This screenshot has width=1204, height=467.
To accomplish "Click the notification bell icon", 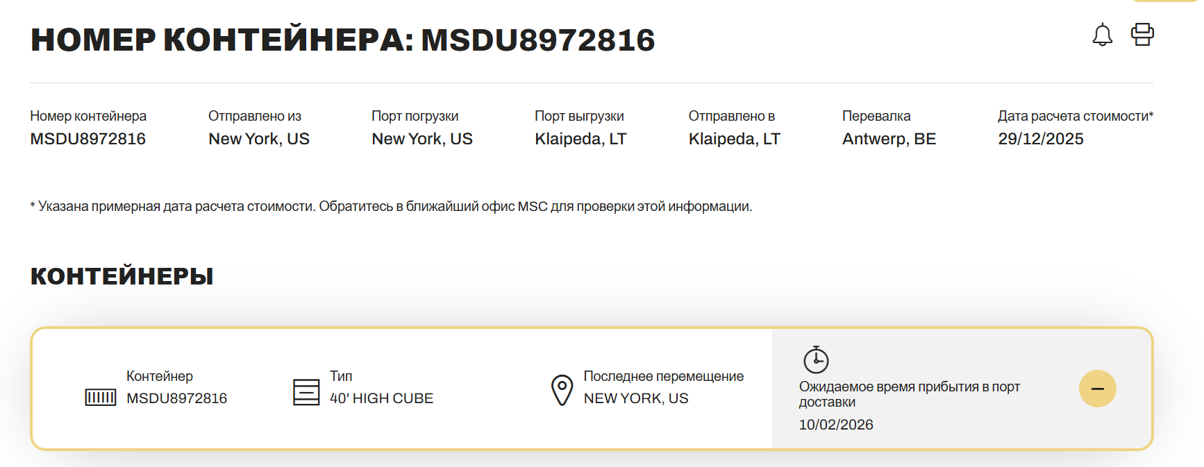I will (1102, 35).
